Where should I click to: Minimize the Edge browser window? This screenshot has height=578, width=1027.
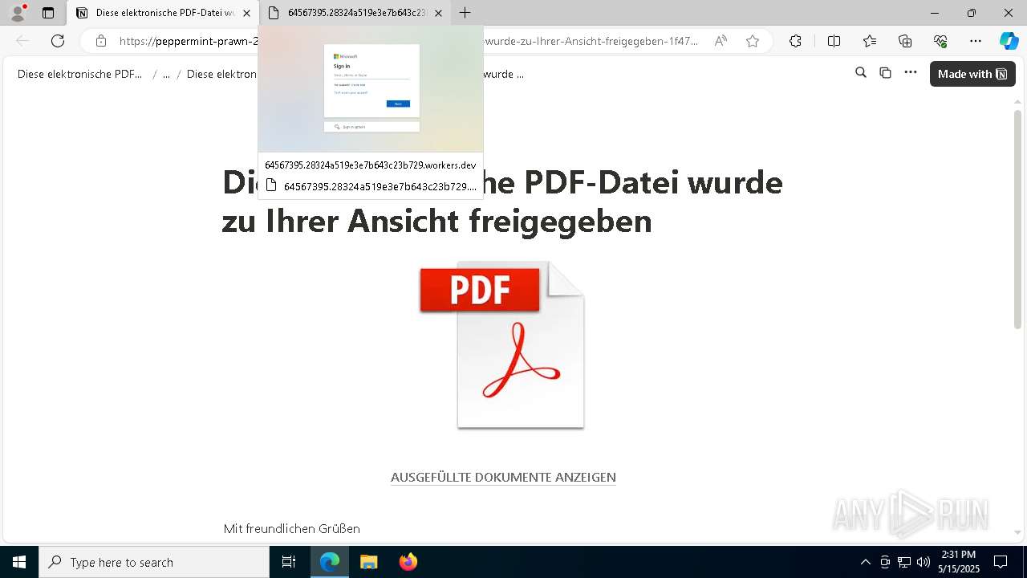coord(935,13)
